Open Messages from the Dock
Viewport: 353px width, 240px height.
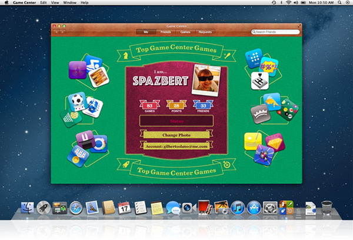pos(173,208)
